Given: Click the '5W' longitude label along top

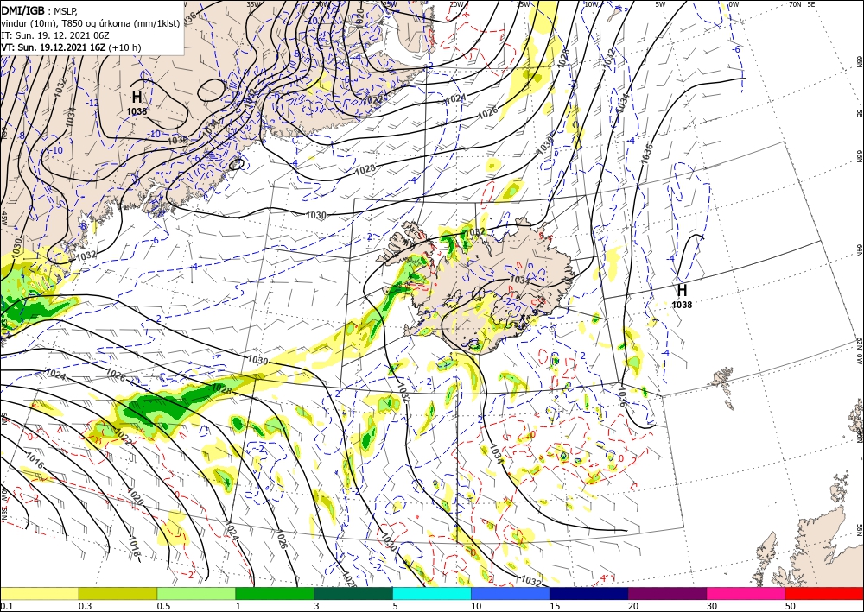Looking at the screenshot, I should point(661,4).
